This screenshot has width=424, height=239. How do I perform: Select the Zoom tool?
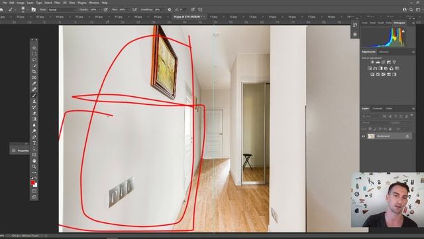(x=34, y=167)
